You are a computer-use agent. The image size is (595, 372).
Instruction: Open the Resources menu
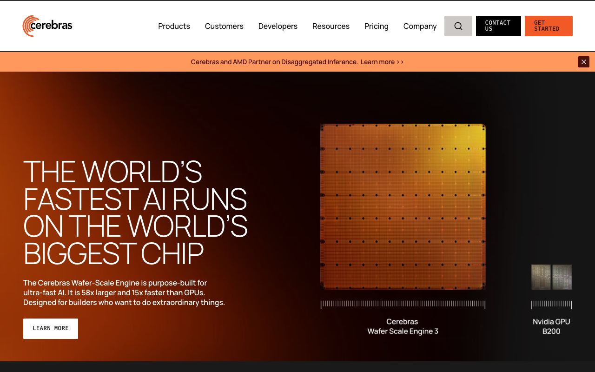tap(331, 26)
